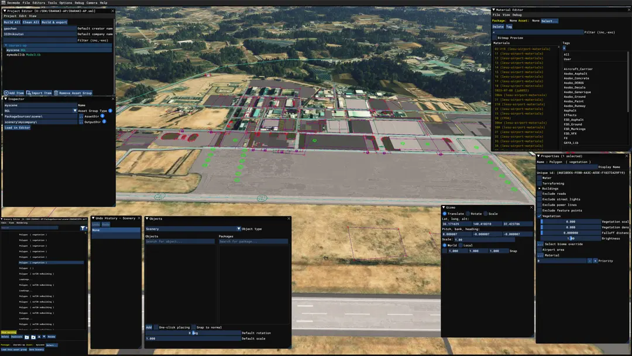Click the Search for package field

coord(253,241)
